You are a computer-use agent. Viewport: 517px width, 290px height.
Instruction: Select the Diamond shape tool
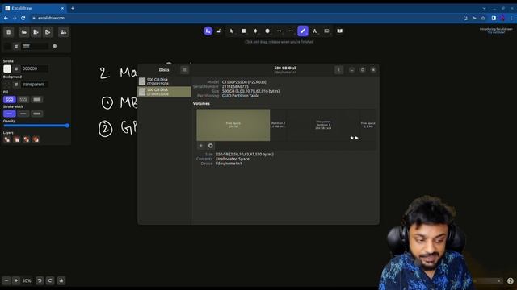point(255,31)
